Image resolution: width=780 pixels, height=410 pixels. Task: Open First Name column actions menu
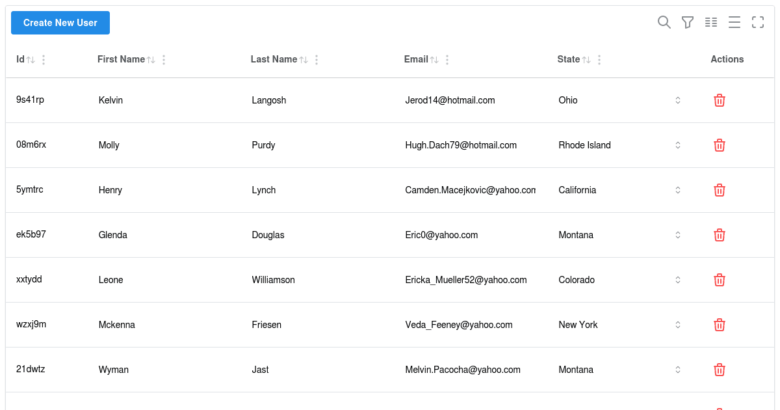[164, 60]
